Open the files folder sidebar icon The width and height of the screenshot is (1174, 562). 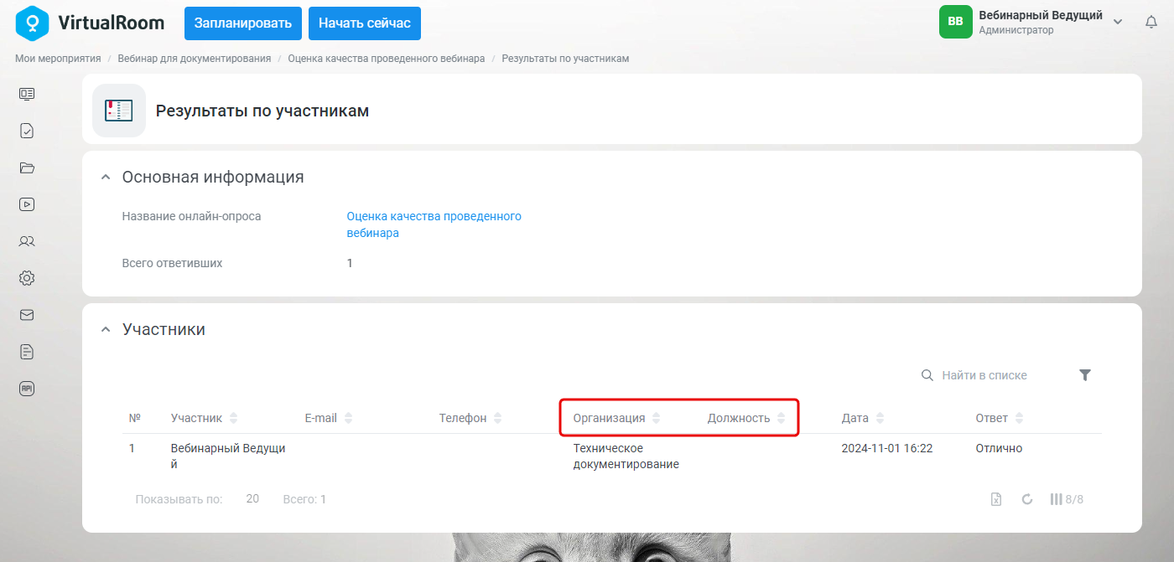point(27,168)
